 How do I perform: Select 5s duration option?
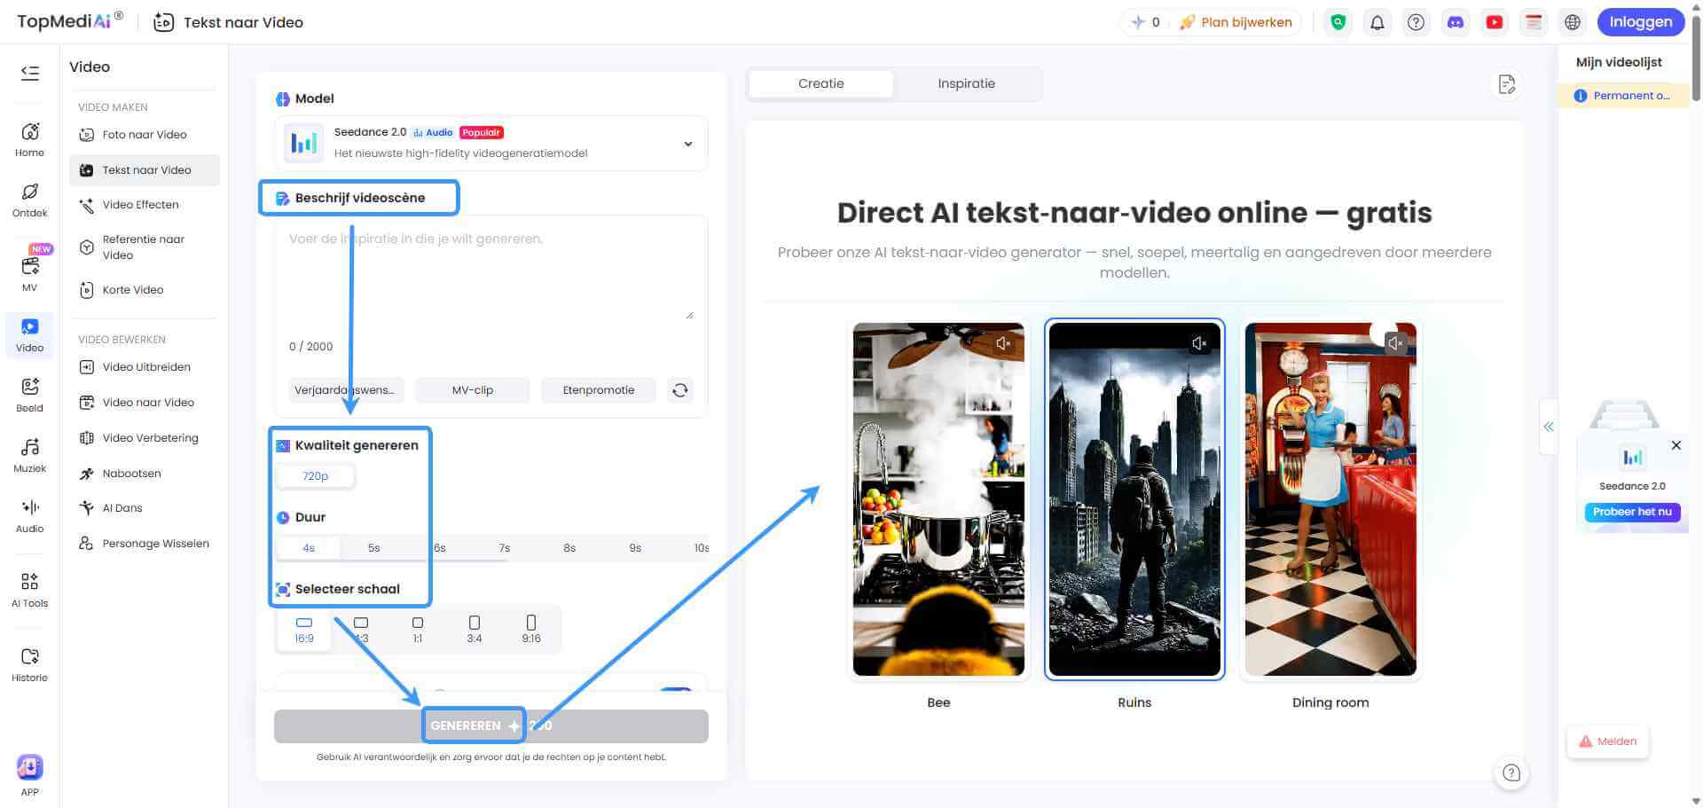(373, 548)
